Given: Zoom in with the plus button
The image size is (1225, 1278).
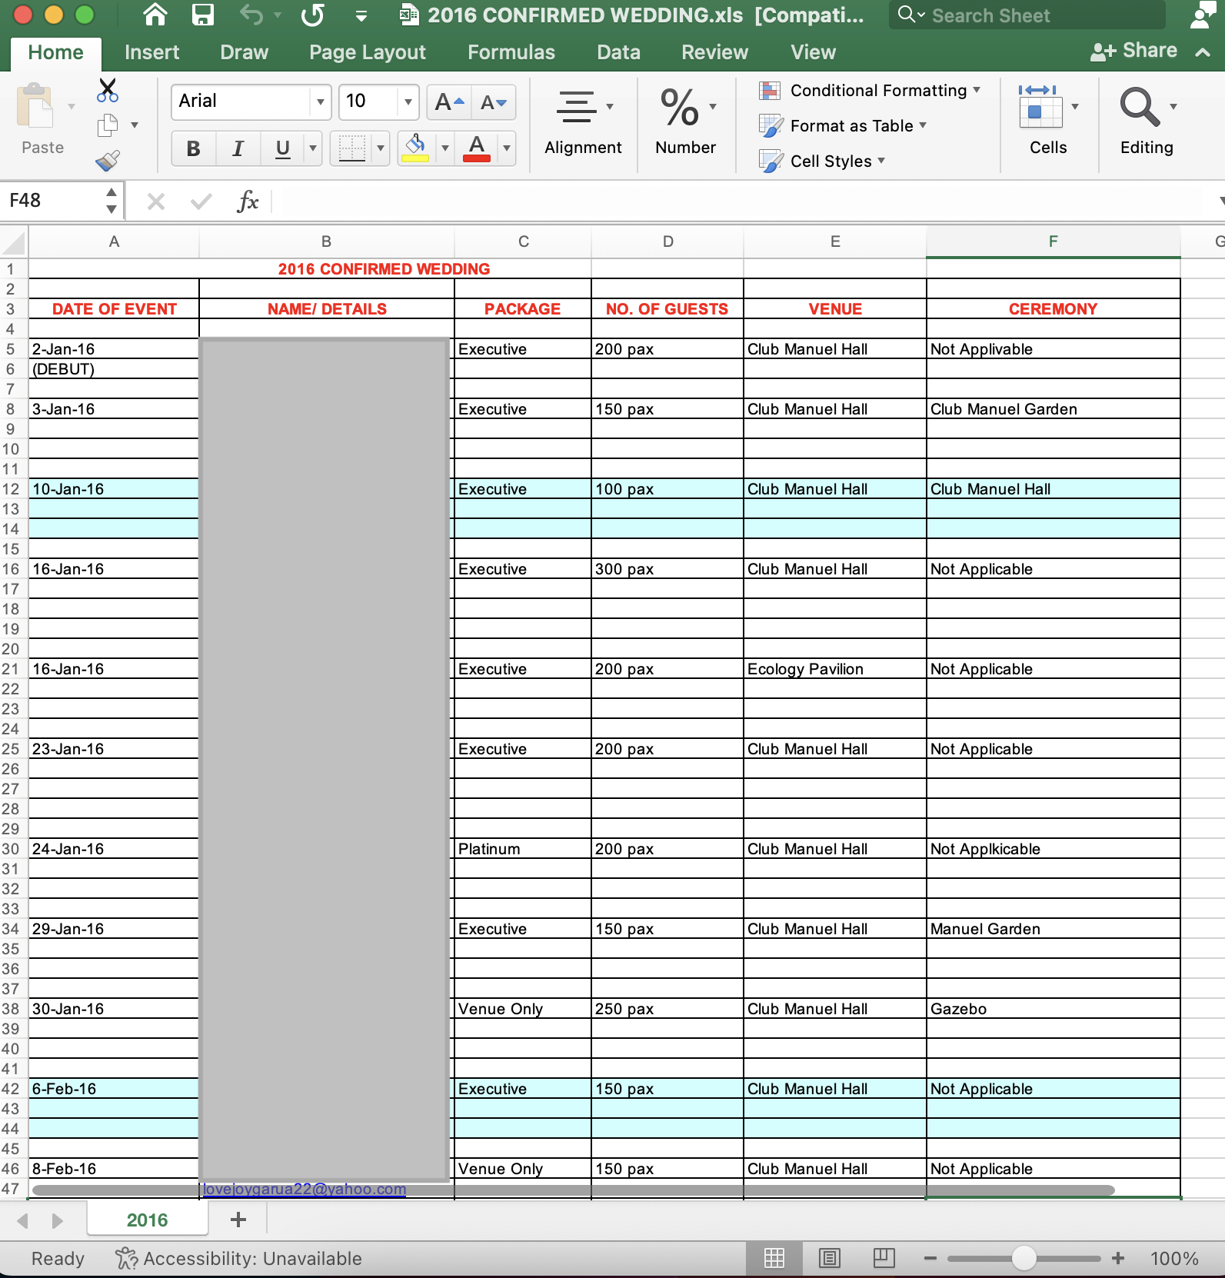Looking at the screenshot, I should (x=1118, y=1258).
